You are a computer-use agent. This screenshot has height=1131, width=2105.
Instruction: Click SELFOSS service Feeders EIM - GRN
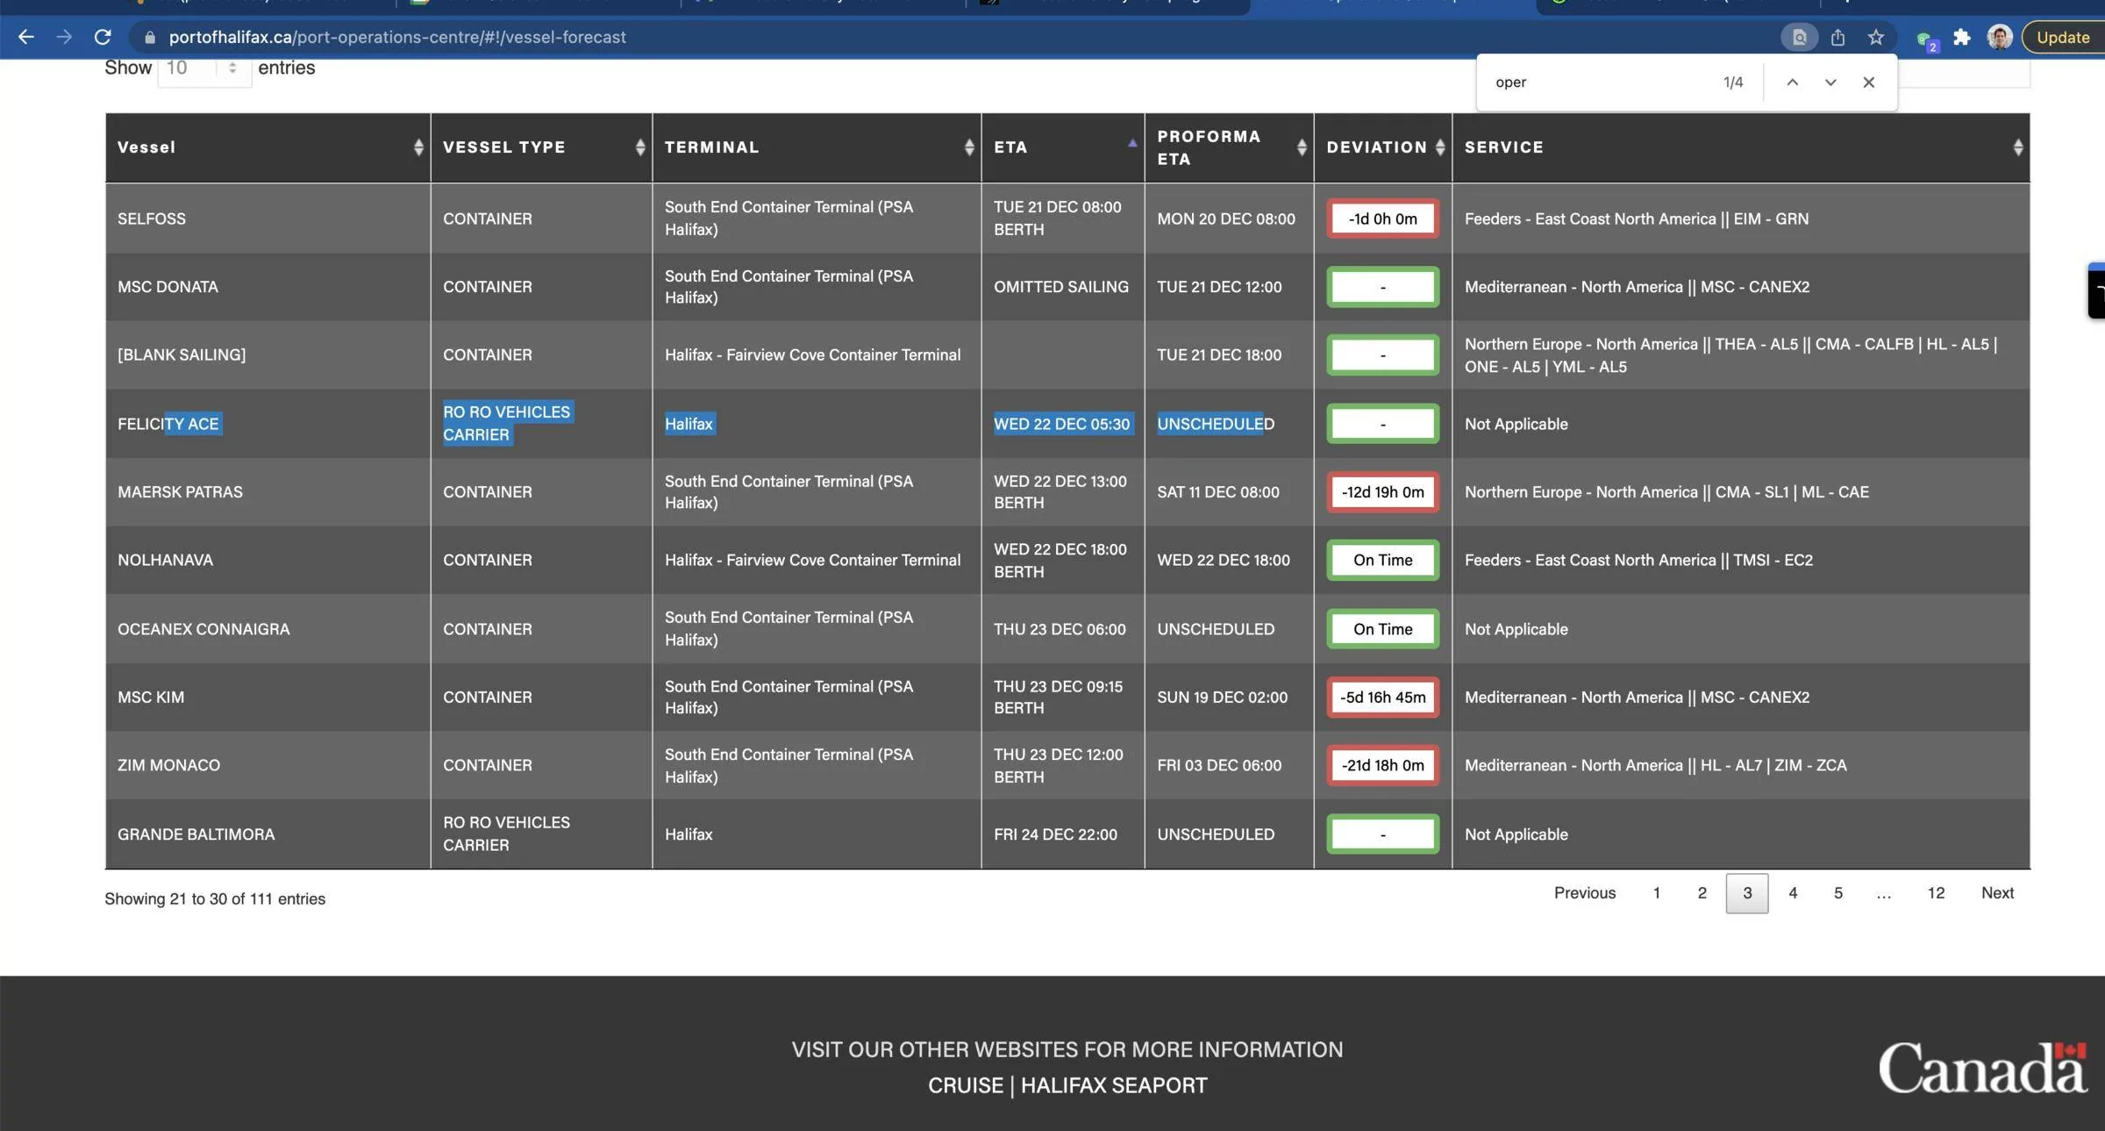tap(1637, 218)
